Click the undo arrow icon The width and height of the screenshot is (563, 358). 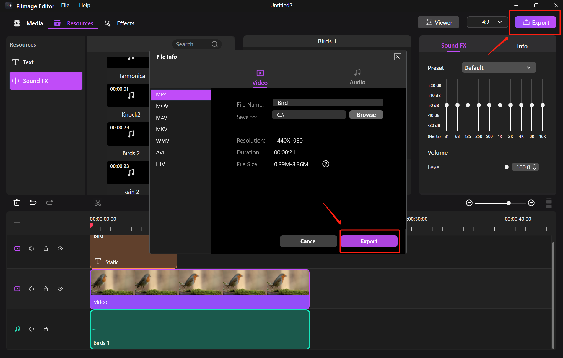33,202
